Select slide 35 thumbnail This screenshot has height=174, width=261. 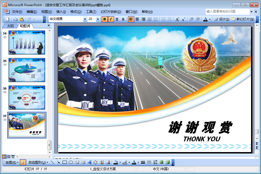pyautogui.click(x=27, y=70)
